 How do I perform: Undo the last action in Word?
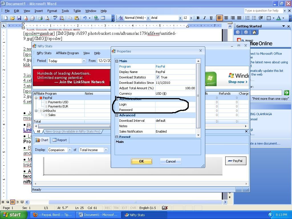(x=85, y=18)
